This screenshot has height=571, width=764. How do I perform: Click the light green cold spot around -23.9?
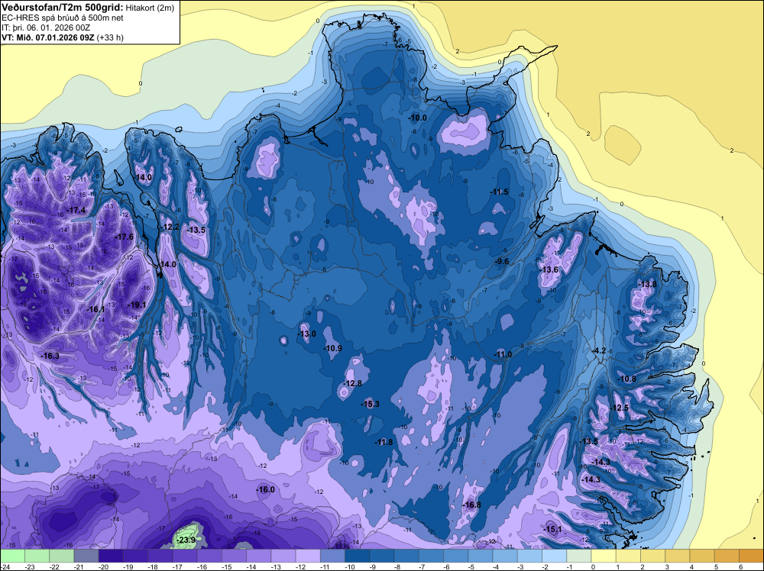pos(188,535)
